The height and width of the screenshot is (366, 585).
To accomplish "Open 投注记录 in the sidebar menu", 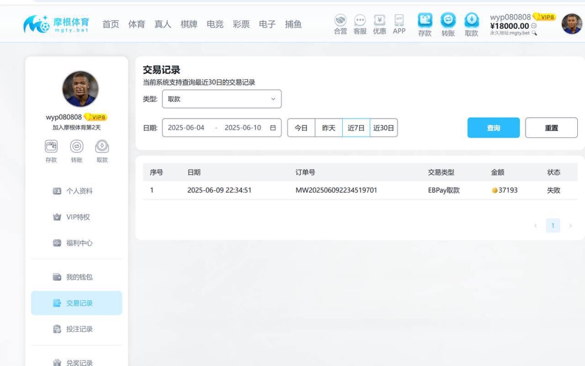I will point(76,329).
